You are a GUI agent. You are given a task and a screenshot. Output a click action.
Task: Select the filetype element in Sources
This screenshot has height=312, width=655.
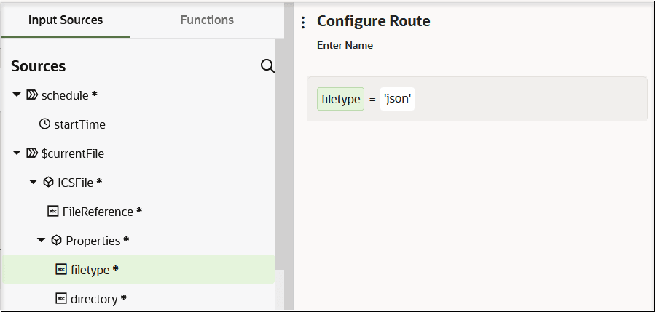(x=138, y=269)
